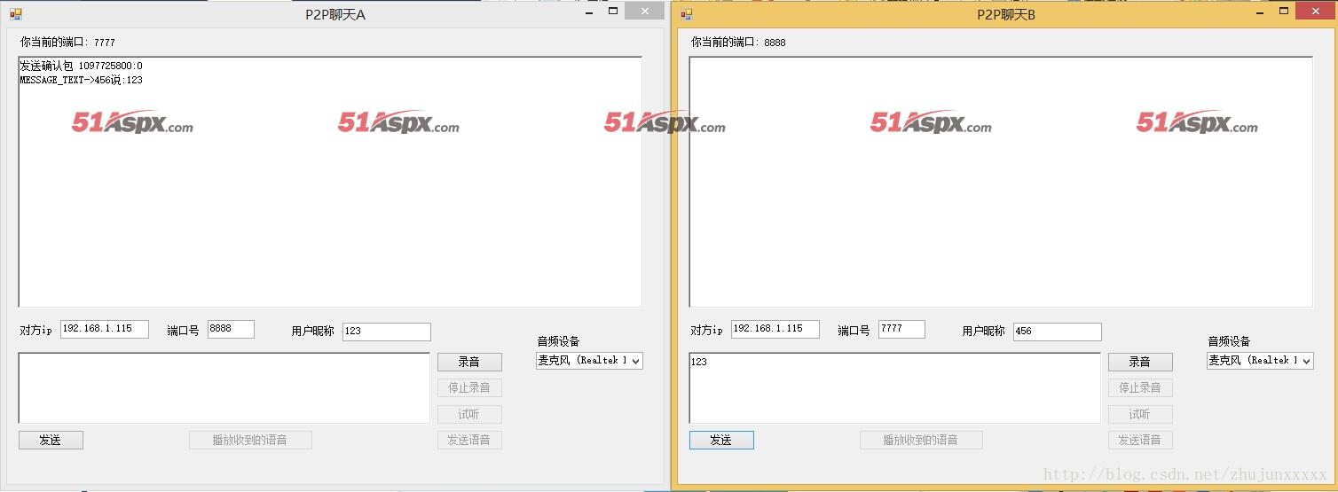Close the P2P聊天A window

pyautogui.click(x=644, y=11)
